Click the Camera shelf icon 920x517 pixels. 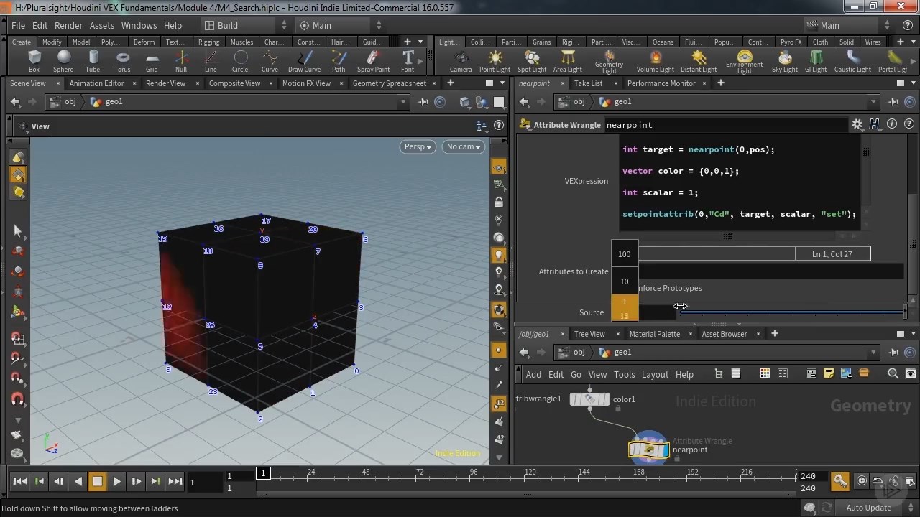pos(461,61)
